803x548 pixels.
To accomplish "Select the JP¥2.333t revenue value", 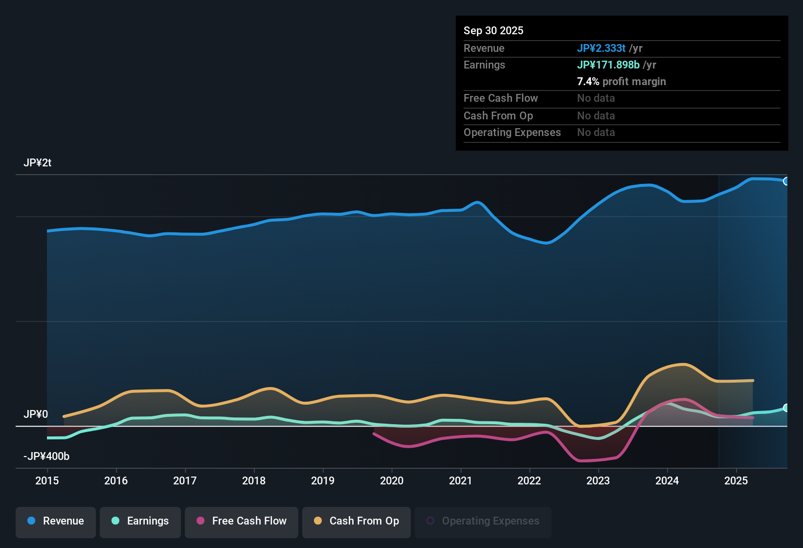I will coord(602,48).
